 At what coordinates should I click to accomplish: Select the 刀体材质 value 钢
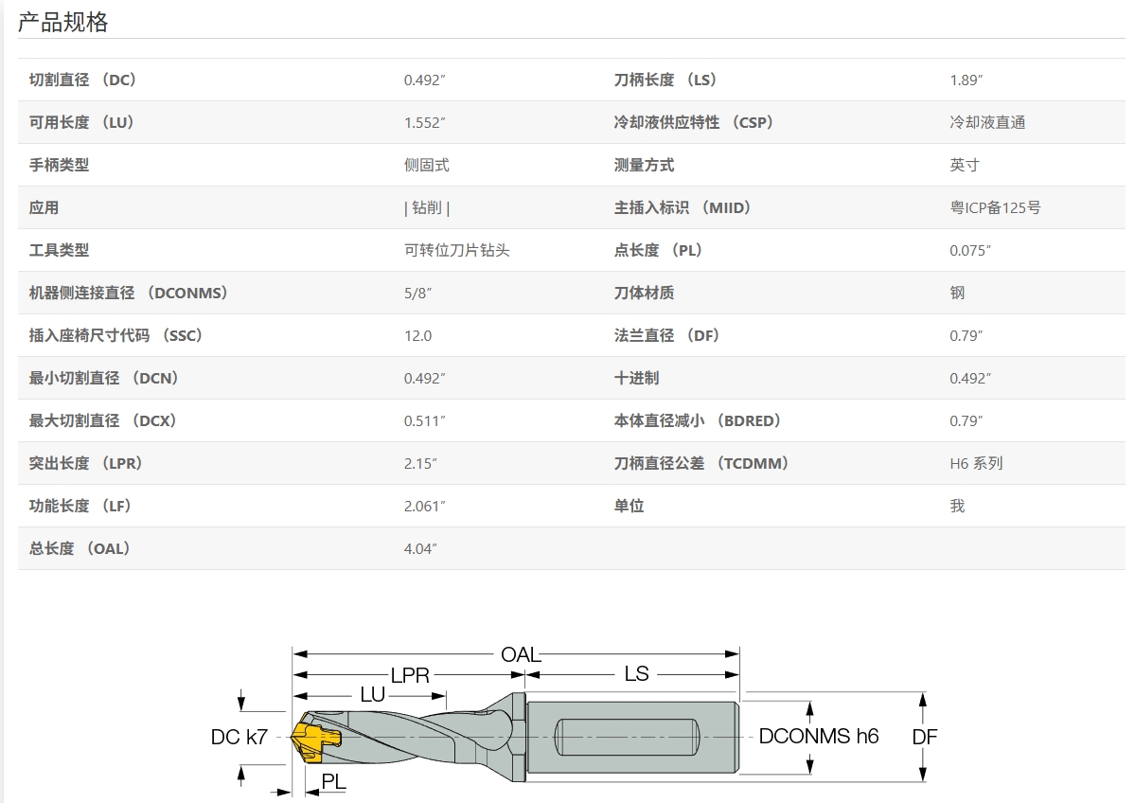(x=957, y=294)
